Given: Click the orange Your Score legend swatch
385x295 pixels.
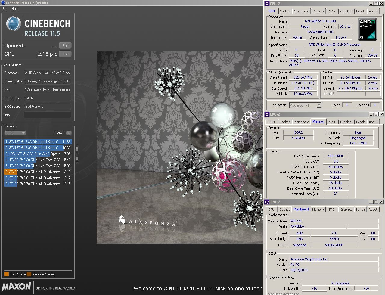Looking at the screenshot, I should [6, 274].
